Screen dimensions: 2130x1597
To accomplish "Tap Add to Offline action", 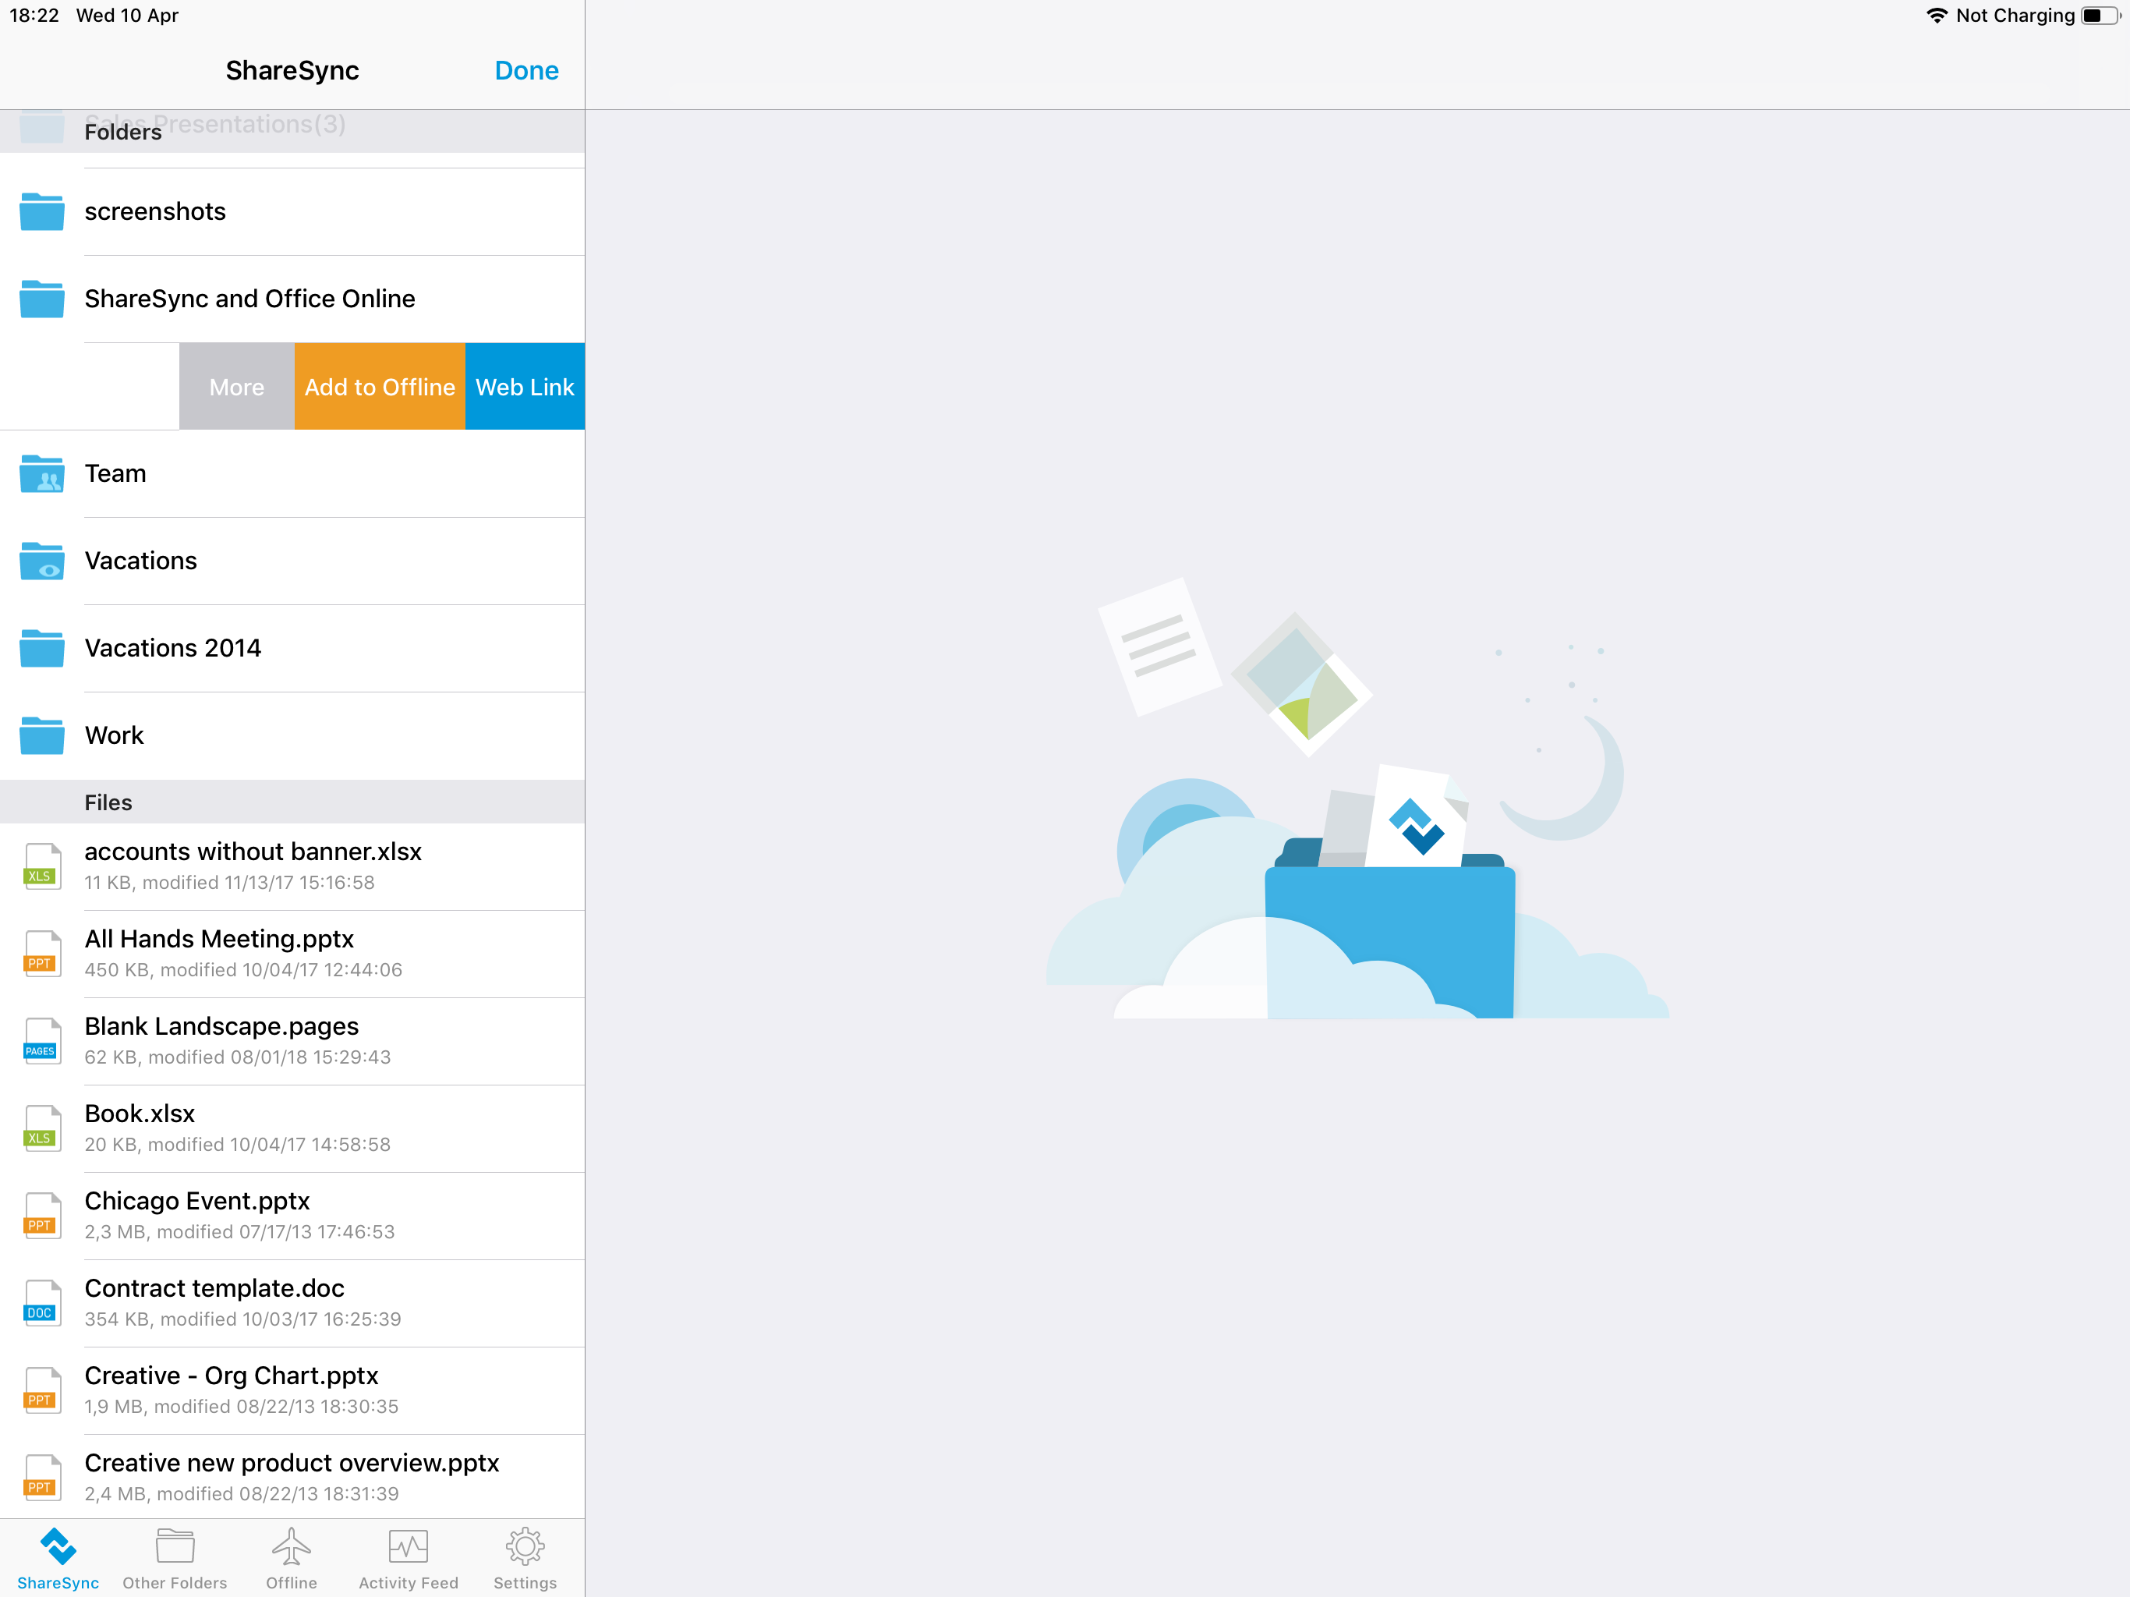I will [x=380, y=386].
